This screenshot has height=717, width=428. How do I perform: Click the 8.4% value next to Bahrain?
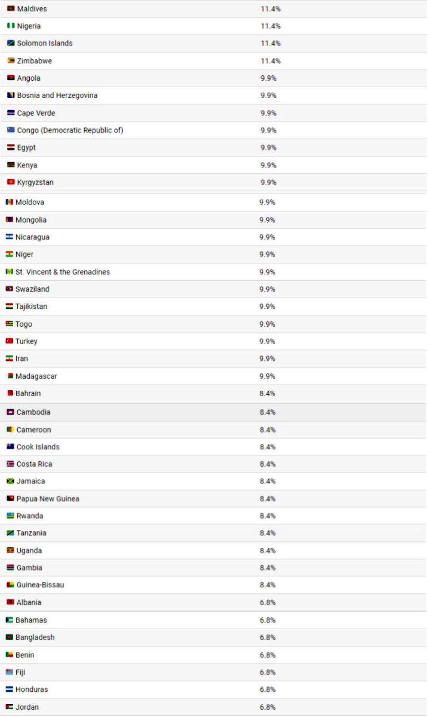[x=267, y=394]
